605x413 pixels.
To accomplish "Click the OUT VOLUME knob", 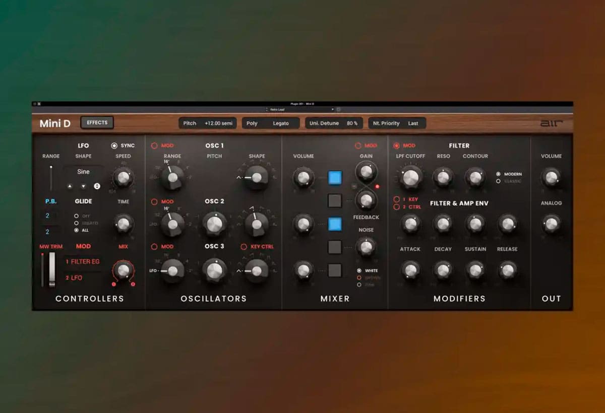I will pos(551,177).
